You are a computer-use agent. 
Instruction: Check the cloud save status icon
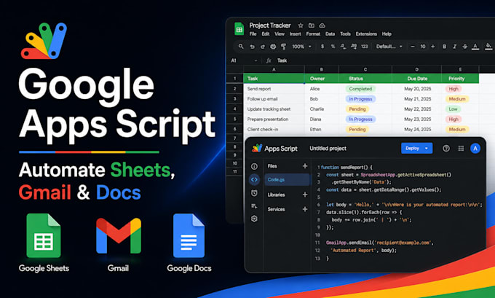pos(322,26)
